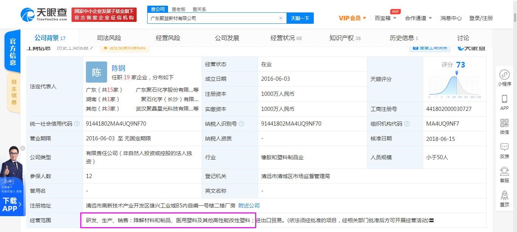Click the 核准日期 value 2018-06-15
This screenshot has height=232, width=517.
[x=440, y=139]
